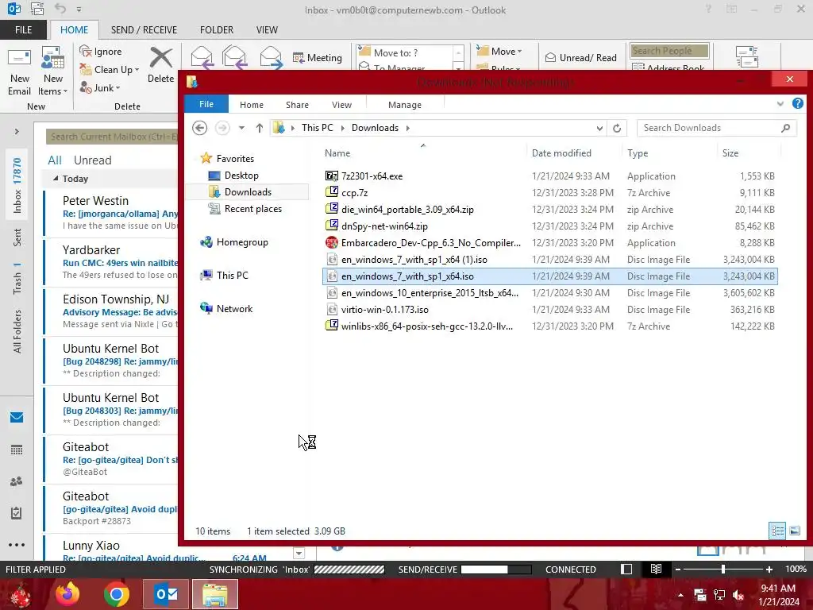
Task: Sort files by Size column header
Action: click(x=730, y=153)
